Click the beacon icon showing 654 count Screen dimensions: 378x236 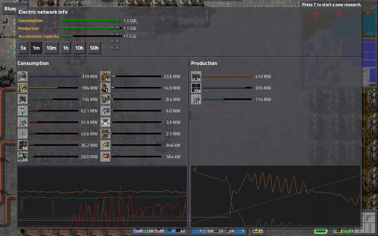coord(22,99)
